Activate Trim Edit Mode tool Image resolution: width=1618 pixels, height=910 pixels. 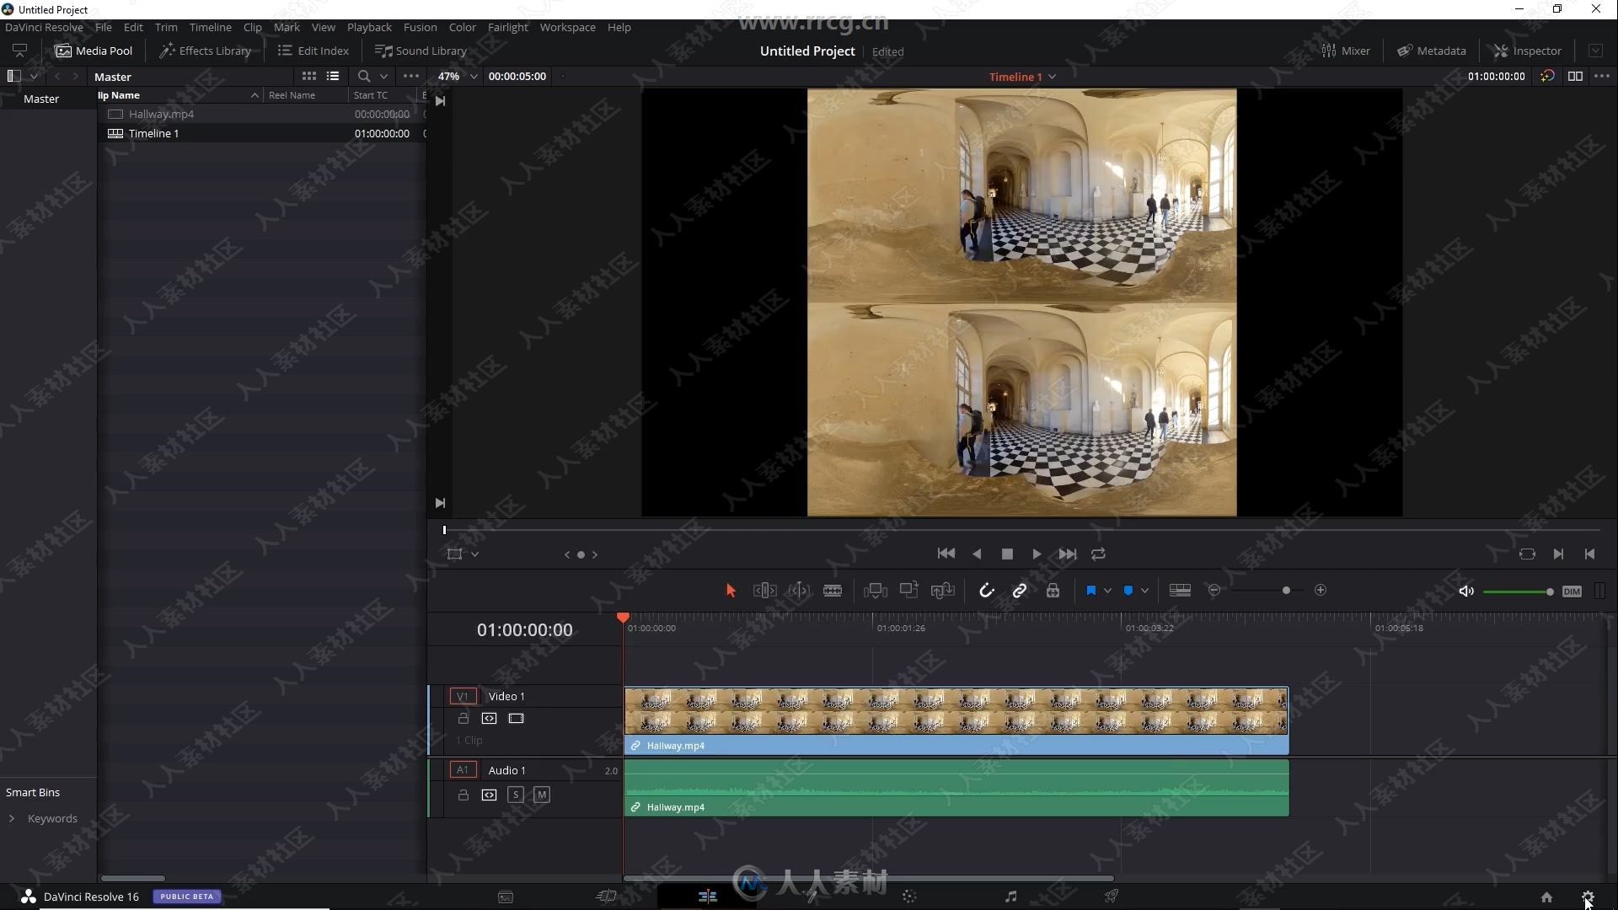tap(764, 591)
